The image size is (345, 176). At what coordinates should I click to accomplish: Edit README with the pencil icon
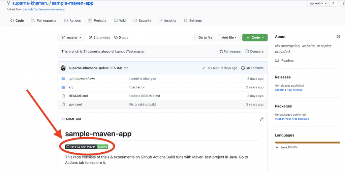pyautogui.click(x=261, y=119)
